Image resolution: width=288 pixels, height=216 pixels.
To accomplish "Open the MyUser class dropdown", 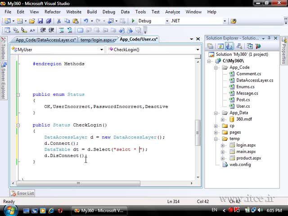I will [x=102, y=49].
